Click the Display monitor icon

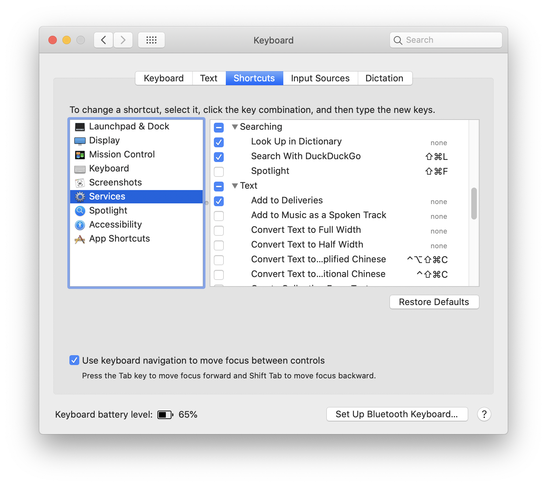(x=80, y=141)
